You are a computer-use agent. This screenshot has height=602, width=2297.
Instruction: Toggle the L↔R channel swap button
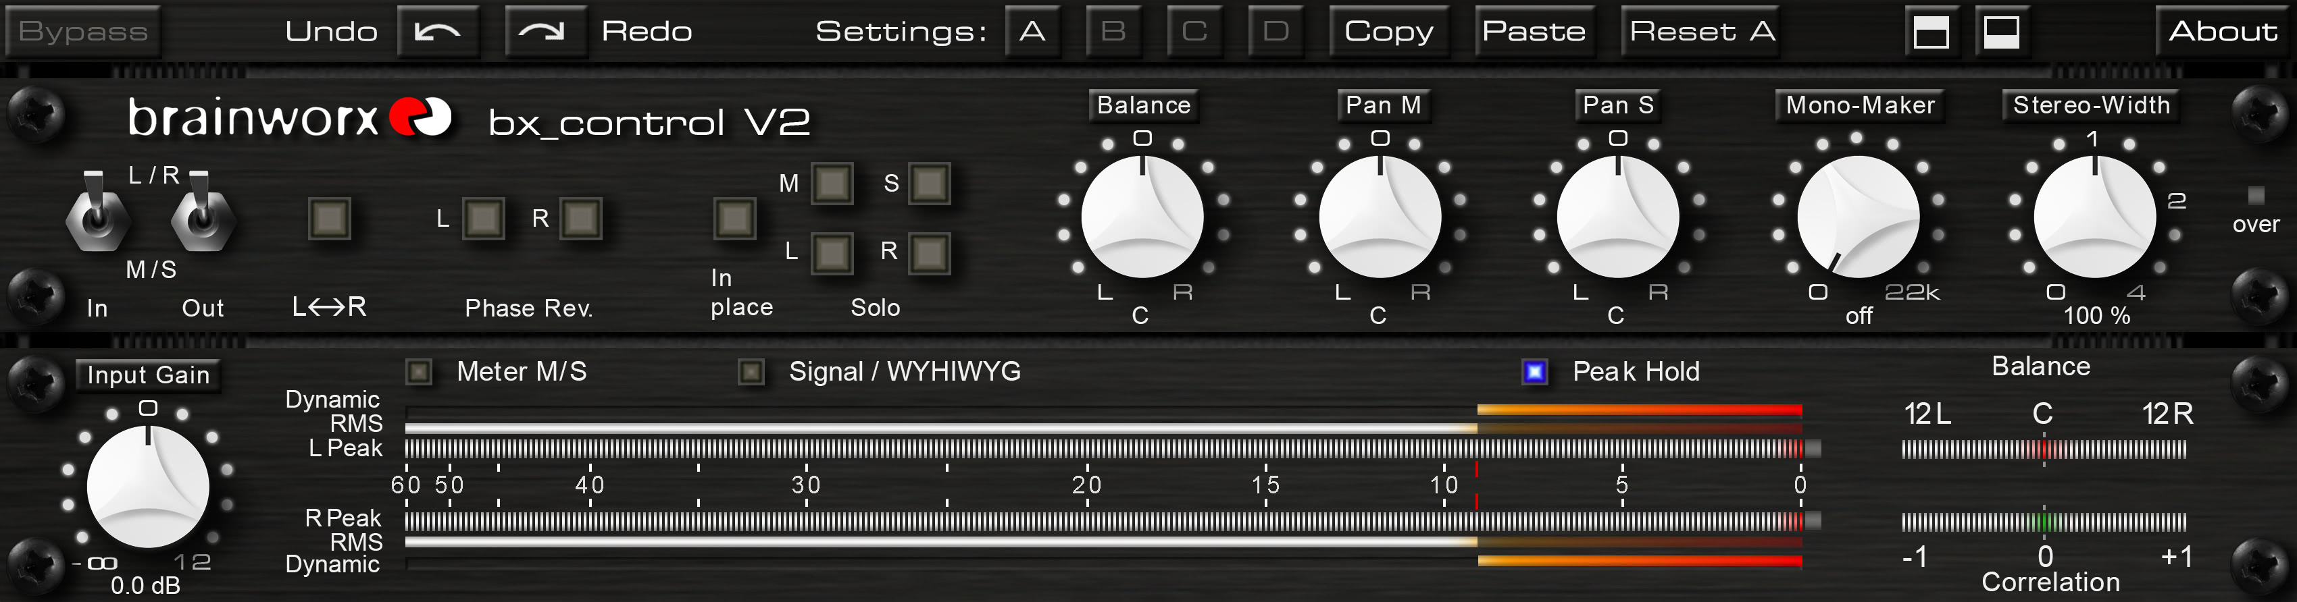[x=329, y=218]
